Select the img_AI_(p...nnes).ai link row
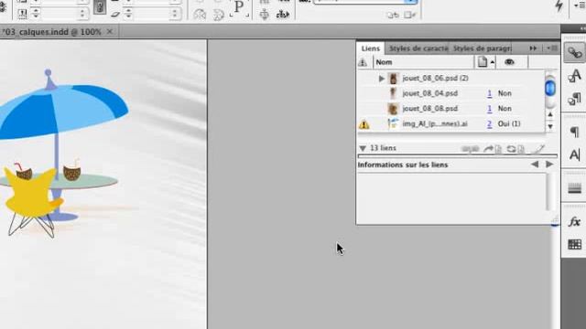The width and height of the screenshot is (586, 329). (x=450, y=124)
